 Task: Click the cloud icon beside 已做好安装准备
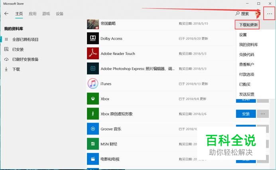(6, 59)
